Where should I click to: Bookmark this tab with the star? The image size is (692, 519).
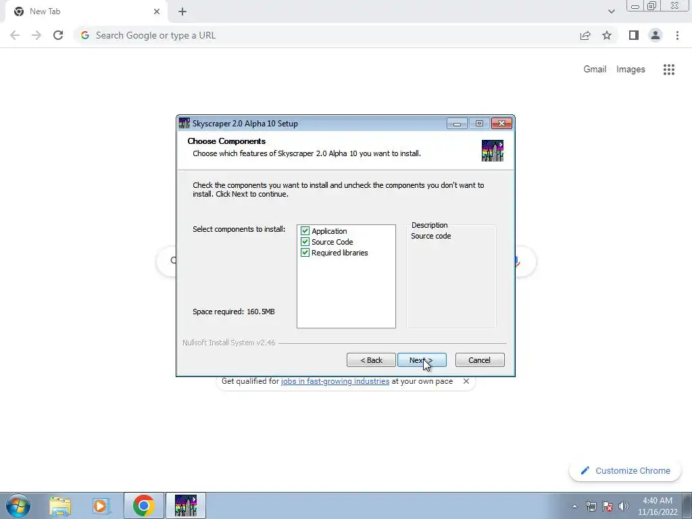(x=607, y=35)
